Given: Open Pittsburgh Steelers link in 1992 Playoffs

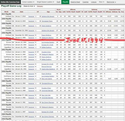Looking at the screenshot, I should tap(47, 55).
